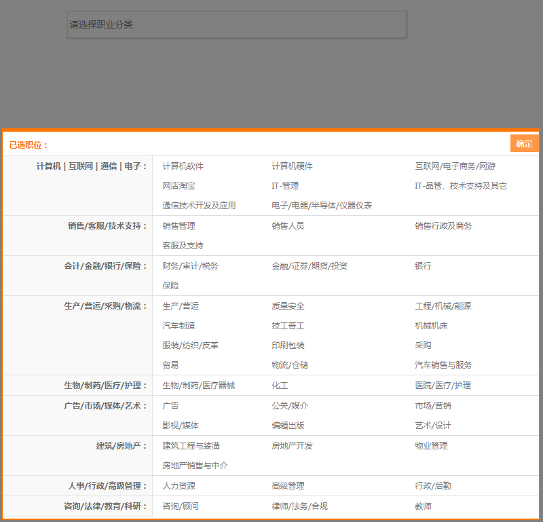Screen dimensions: 543x522
Task: Click 咨询/法律/教育/科研 group label
Action: [105, 506]
